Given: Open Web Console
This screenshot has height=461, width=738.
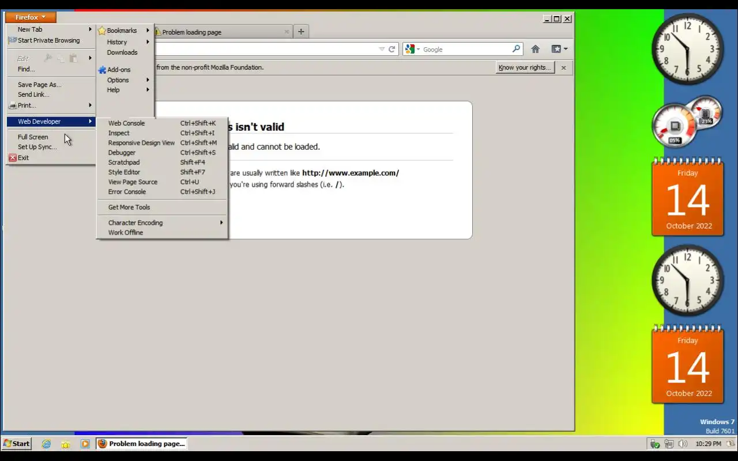Looking at the screenshot, I should pyautogui.click(x=162, y=123).
